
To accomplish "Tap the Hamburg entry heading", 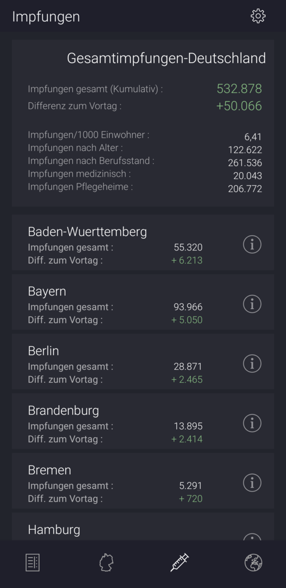I will pyautogui.click(x=54, y=530).
